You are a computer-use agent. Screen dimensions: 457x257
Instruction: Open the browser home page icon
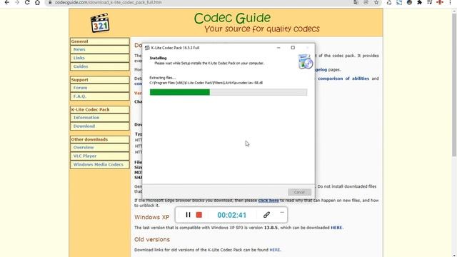point(37,2)
